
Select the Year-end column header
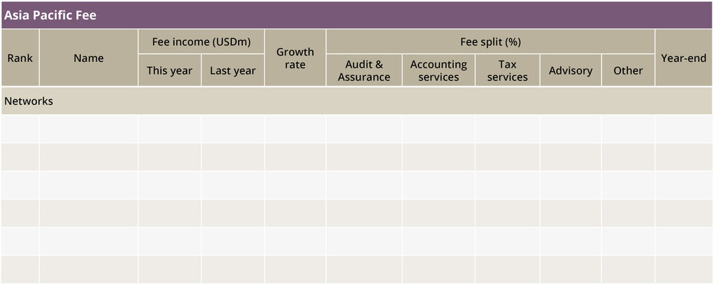tap(683, 58)
